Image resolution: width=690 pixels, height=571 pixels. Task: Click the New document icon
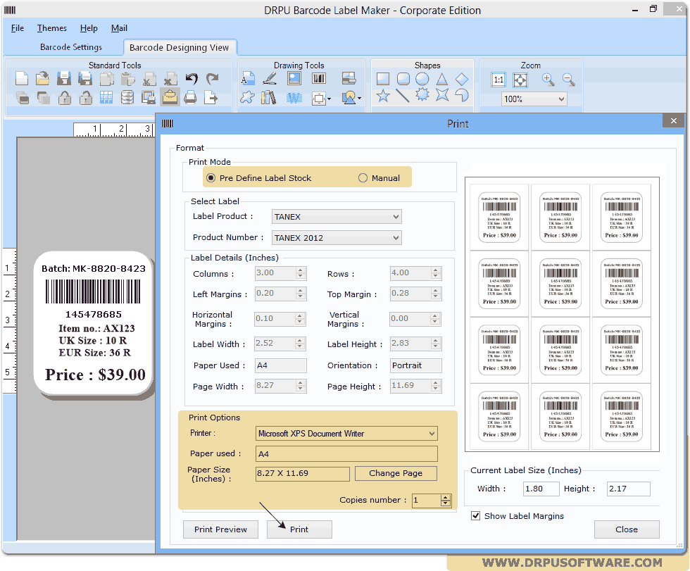[22, 79]
